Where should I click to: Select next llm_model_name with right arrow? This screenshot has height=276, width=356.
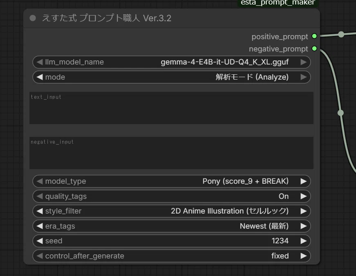(304, 62)
